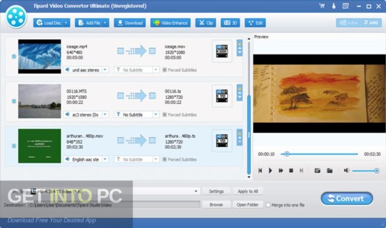Open ac3 stereo audio dropdown

click(x=105, y=115)
